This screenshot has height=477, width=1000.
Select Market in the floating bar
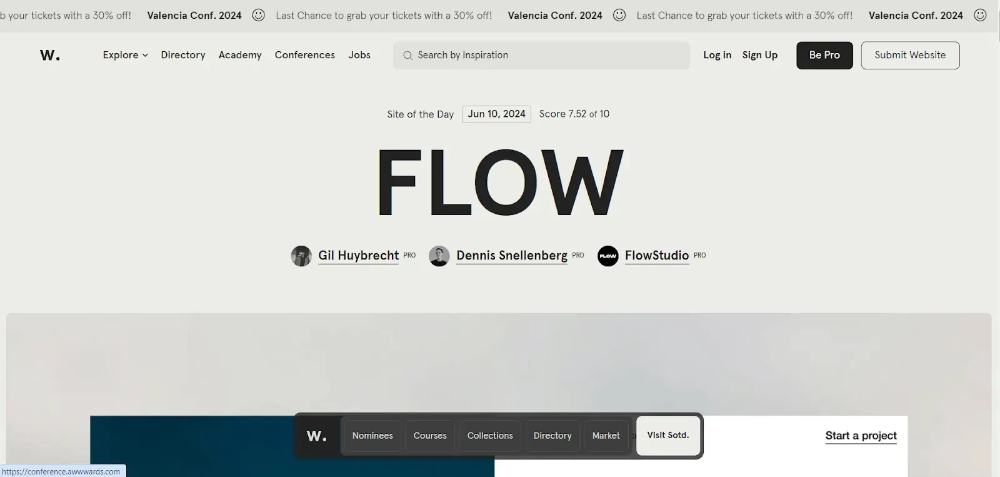click(x=606, y=436)
